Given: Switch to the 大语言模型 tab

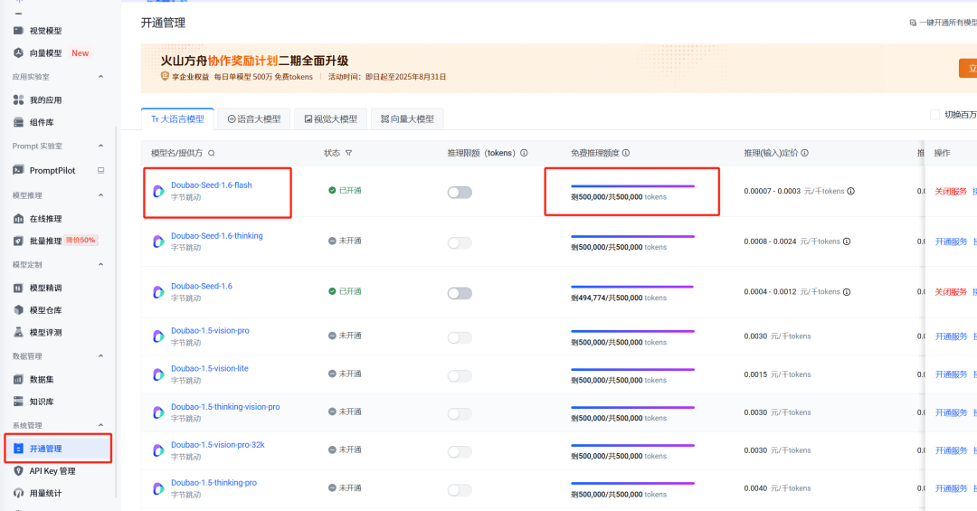Looking at the screenshot, I should click(x=177, y=119).
